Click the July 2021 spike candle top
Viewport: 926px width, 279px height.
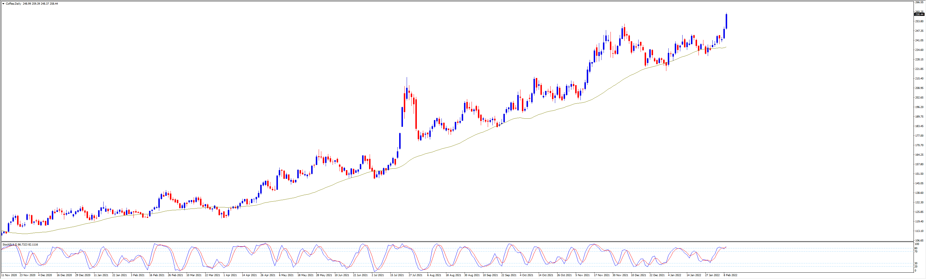coord(407,78)
